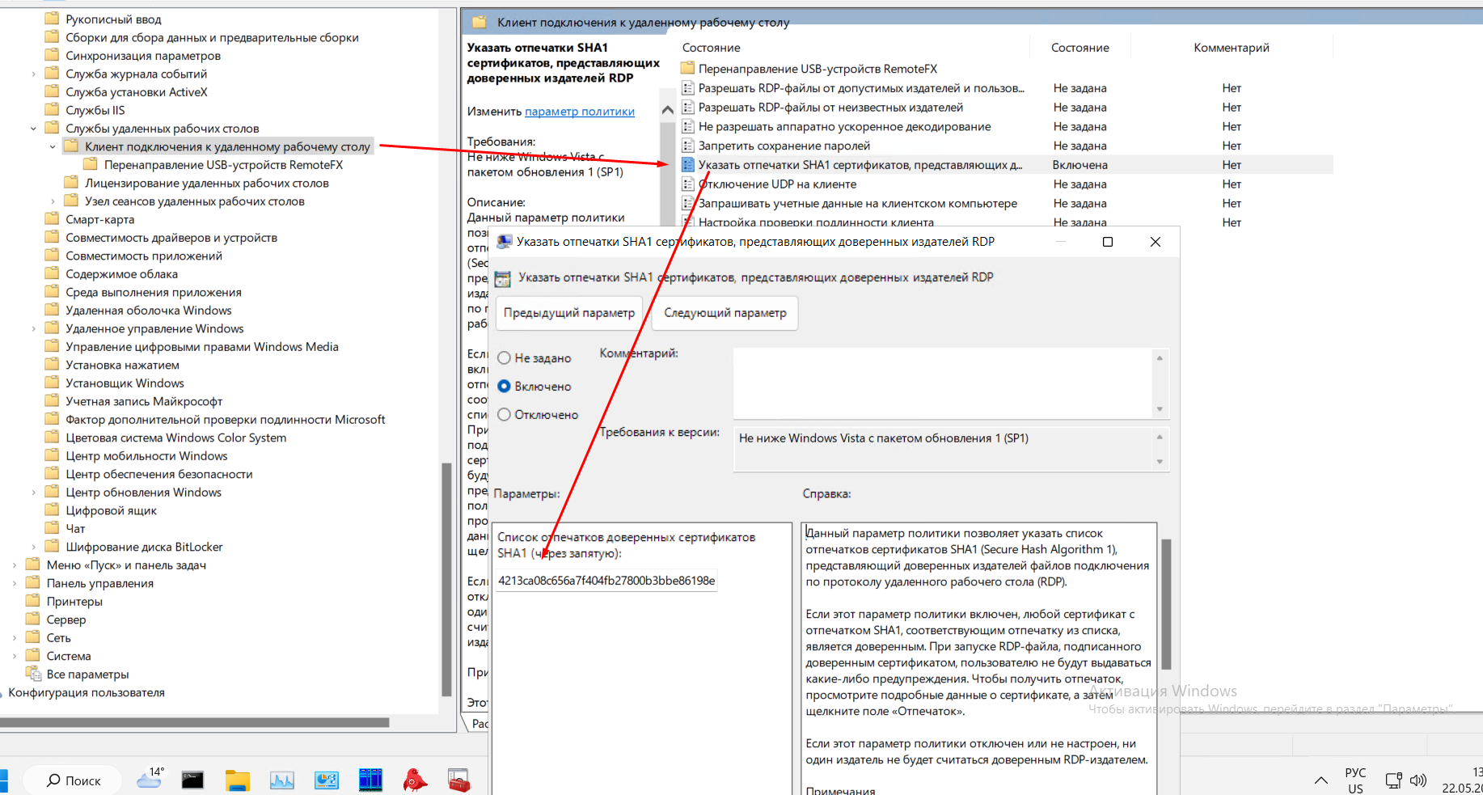The width and height of the screenshot is (1483, 795).
Task: Open the Command Prompt taskbar icon
Action: click(192, 780)
